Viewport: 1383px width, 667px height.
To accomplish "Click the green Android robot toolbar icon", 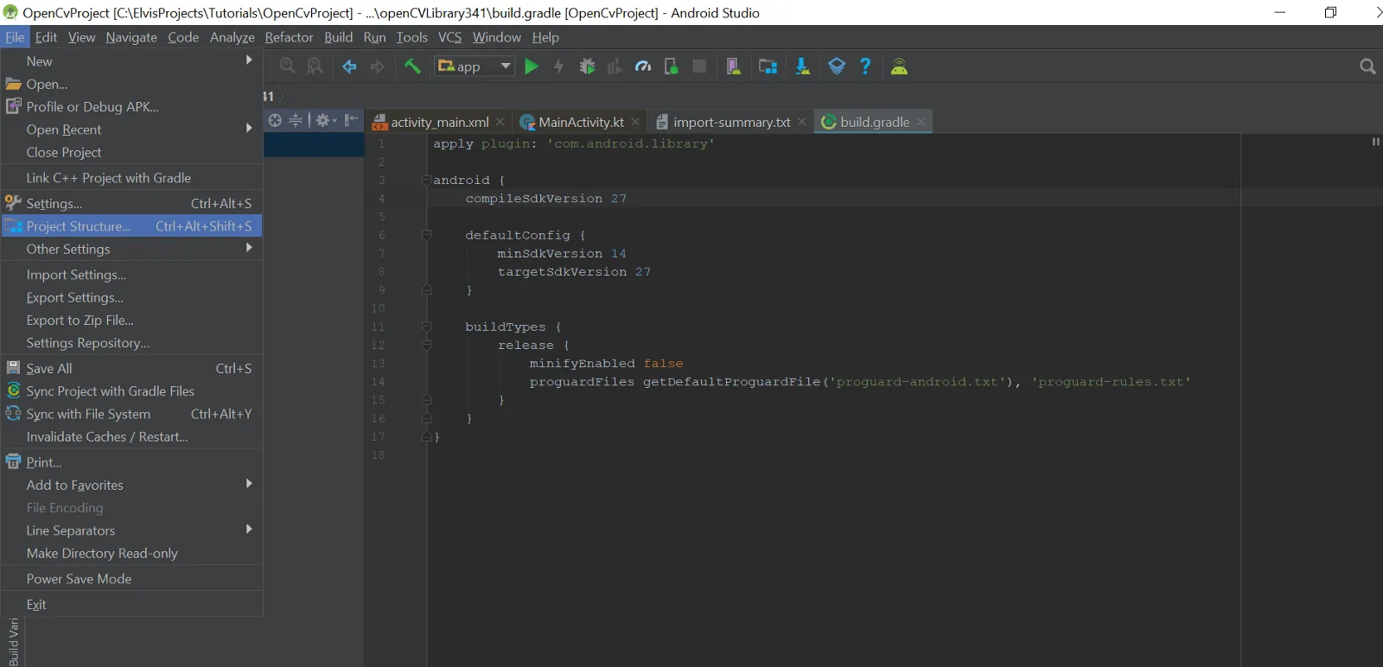I will tap(899, 67).
